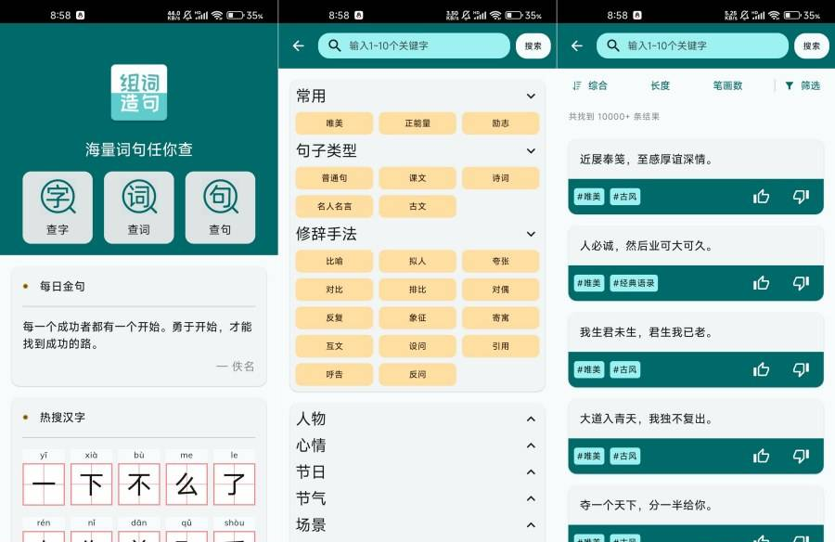Toggle the 唯美 filter chip under 常用

tap(334, 123)
